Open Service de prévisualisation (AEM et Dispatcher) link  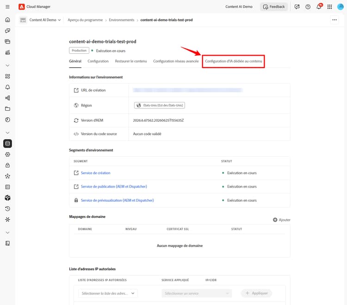pos(118,200)
